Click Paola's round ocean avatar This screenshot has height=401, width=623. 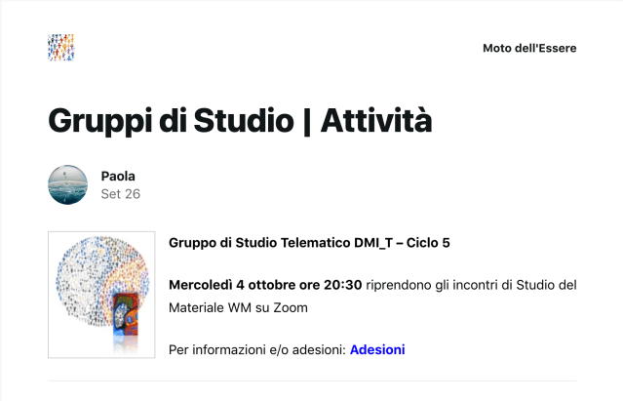point(67,184)
